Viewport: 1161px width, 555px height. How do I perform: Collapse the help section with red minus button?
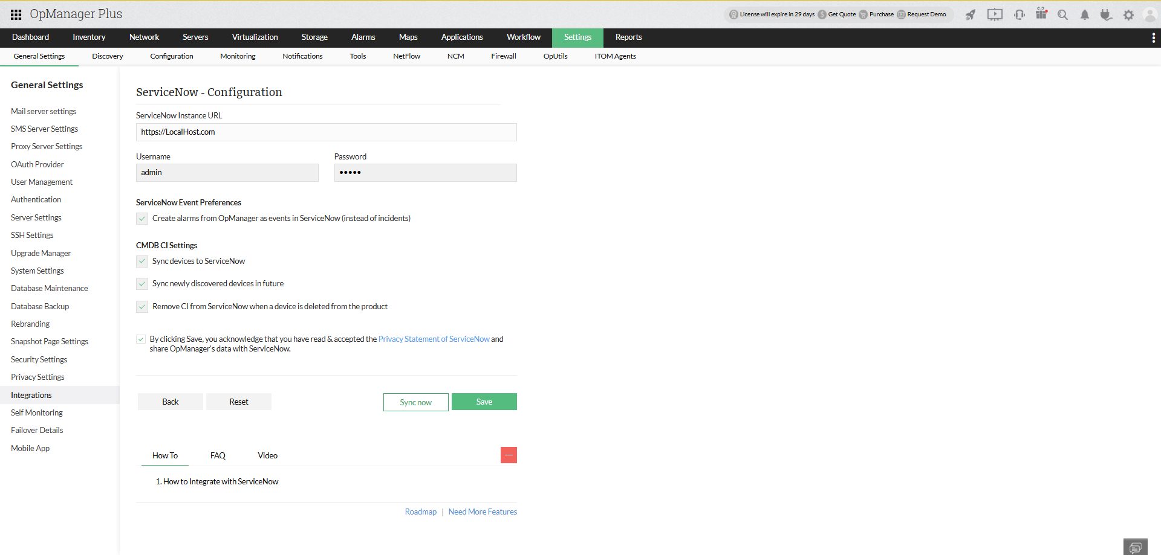point(509,455)
